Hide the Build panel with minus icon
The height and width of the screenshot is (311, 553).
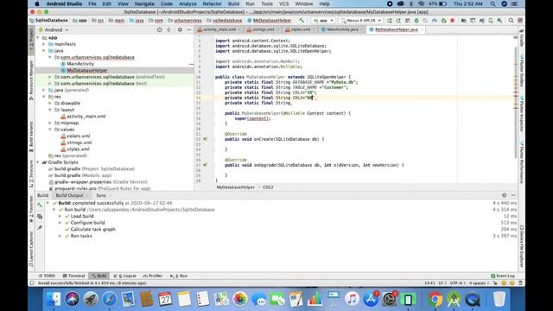click(513, 195)
